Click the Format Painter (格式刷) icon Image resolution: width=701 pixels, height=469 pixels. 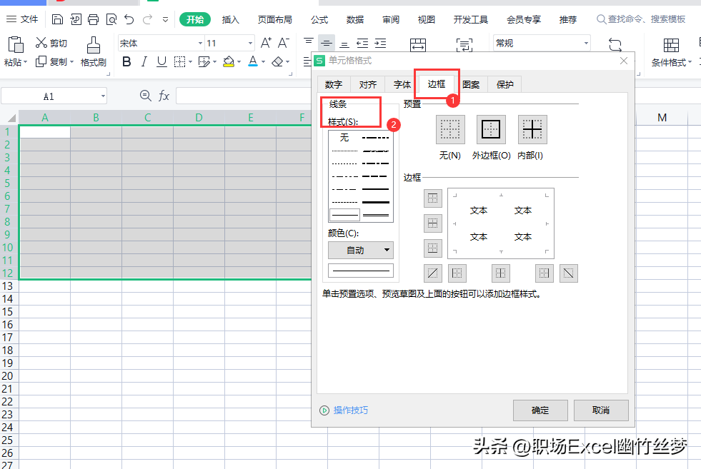[x=93, y=46]
